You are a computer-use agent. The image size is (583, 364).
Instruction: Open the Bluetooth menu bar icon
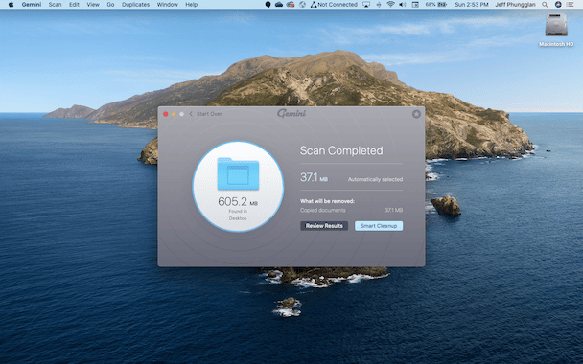click(379, 5)
